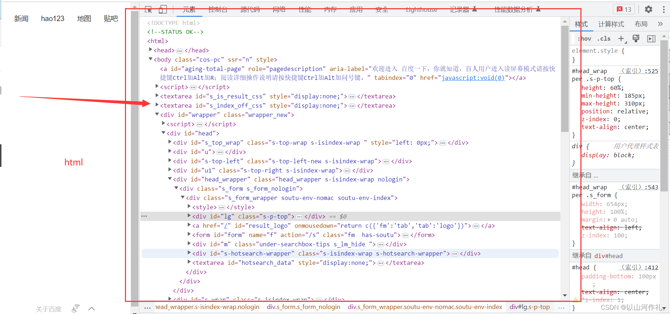Screen dimensions: 670x314
Task: Open the 地图 link
Action: (x=84, y=19)
